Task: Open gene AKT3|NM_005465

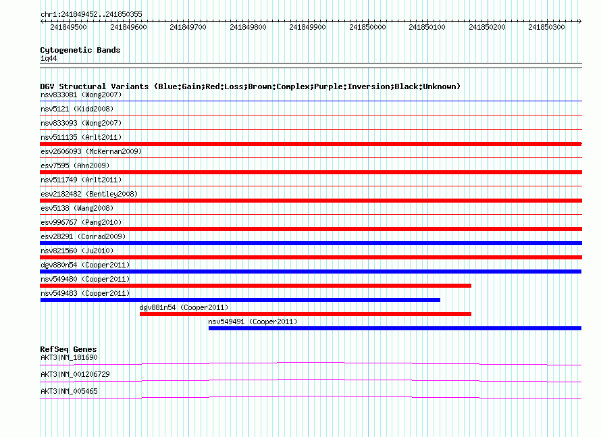Action: (69, 391)
